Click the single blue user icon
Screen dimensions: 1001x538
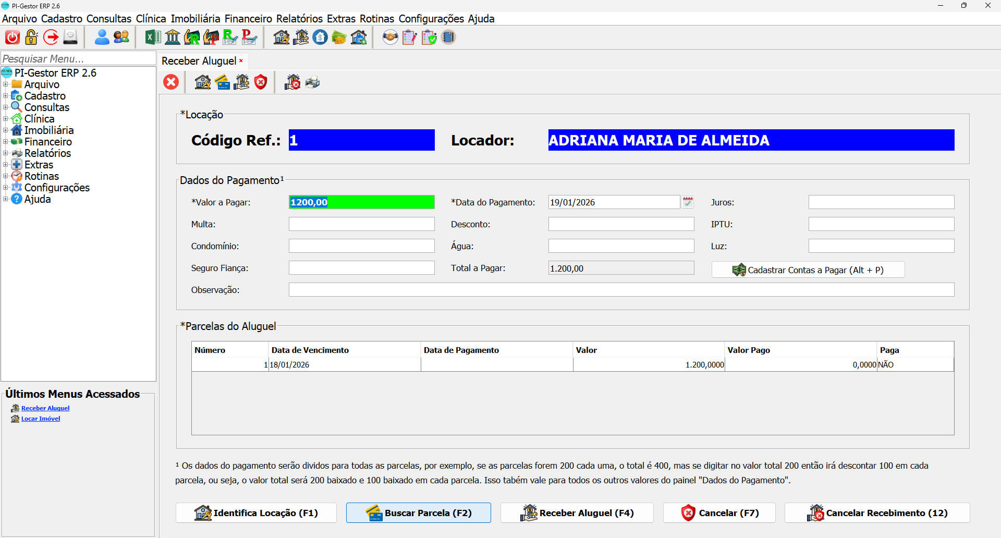point(102,38)
